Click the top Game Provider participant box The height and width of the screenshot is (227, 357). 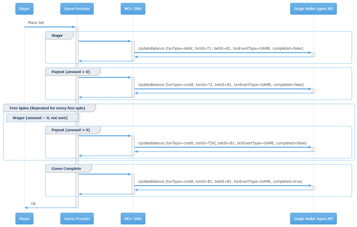click(x=77, y=9)
